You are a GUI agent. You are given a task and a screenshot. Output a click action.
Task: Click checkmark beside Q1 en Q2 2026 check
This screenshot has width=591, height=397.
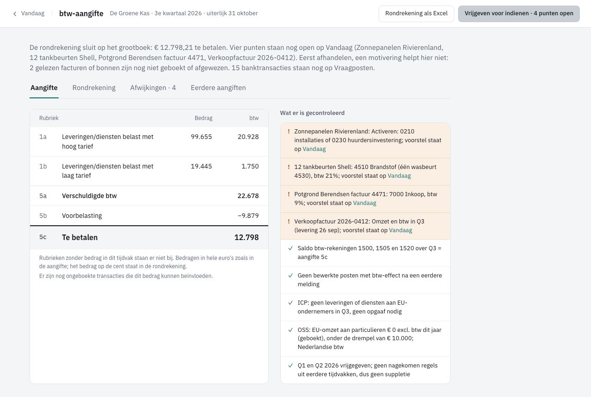(290, 366)
